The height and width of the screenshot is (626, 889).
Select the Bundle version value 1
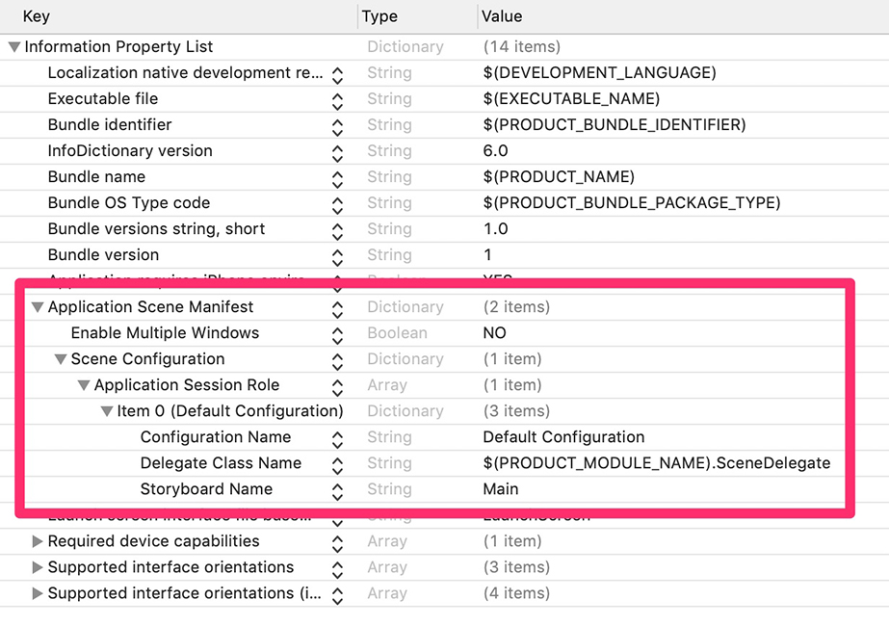point(487,255)
